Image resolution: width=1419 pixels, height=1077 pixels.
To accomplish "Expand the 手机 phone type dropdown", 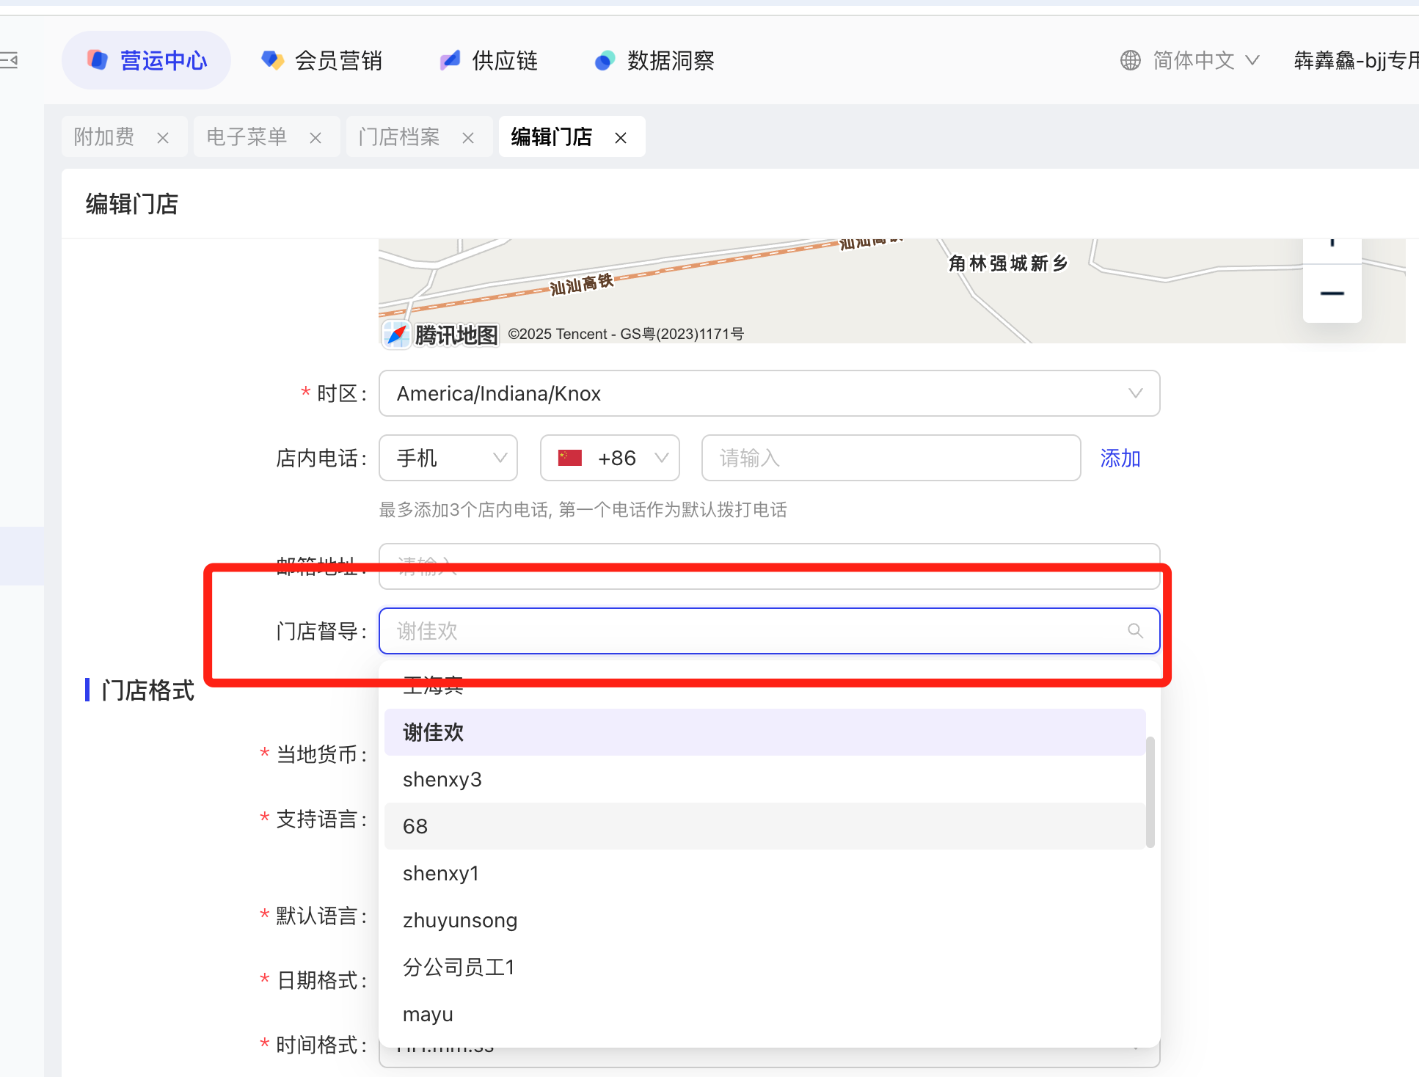I will tap(448, 458).
